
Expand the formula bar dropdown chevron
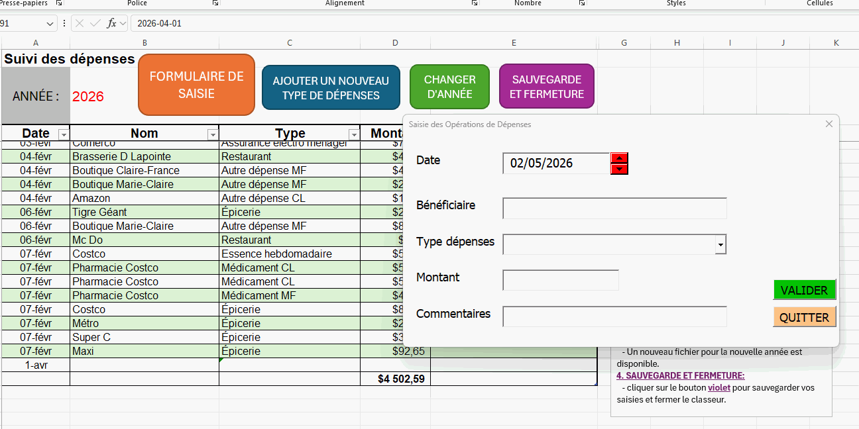[123, 23]
